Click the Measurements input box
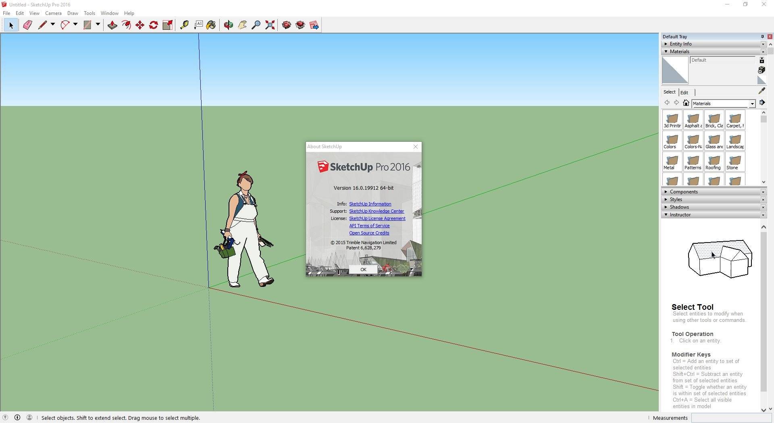 click(x=731, y=418)
